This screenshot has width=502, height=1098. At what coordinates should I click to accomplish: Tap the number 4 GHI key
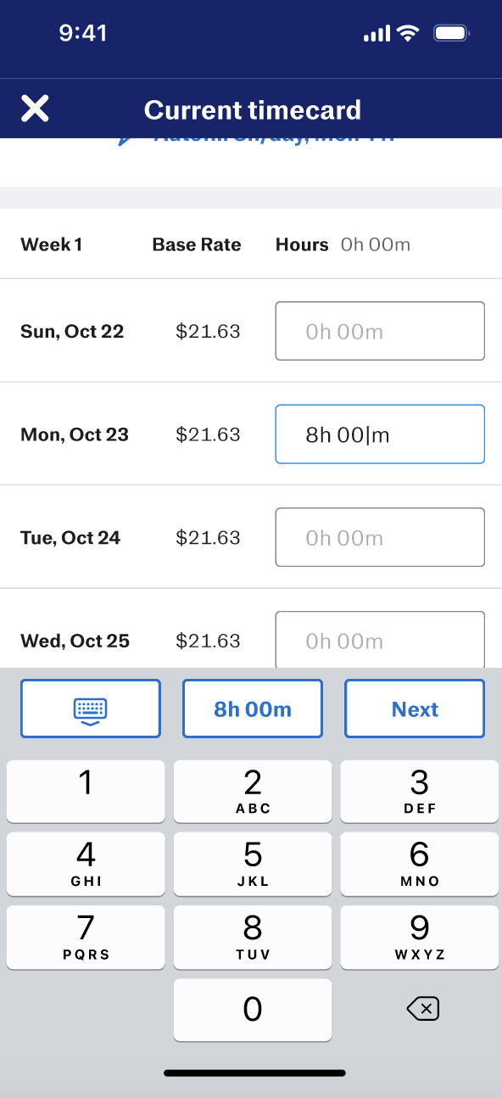86,865
